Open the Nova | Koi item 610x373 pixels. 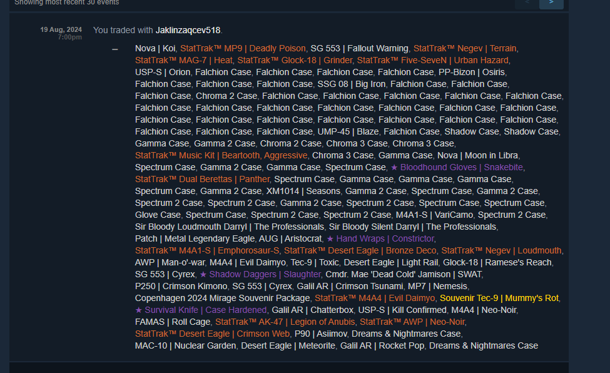tap(155, 49)
